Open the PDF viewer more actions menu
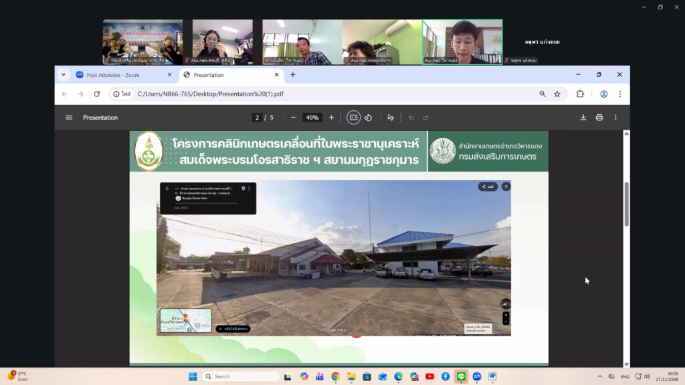Viewport: 685px width, 385px height. pos(615,118)
